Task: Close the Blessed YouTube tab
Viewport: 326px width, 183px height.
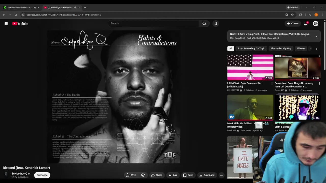Action: 79,7
